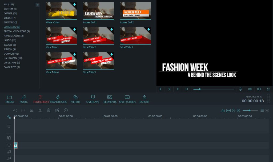
Task: Open the Split Screen tab
Action: pos(127,99)
